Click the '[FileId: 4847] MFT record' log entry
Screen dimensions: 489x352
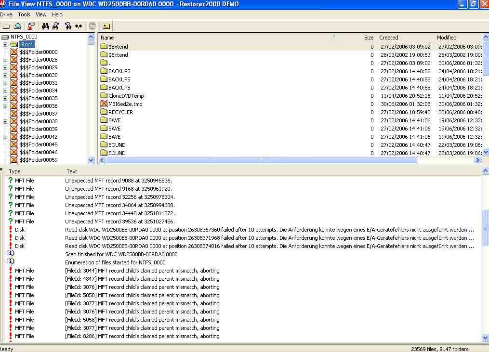click(x=142, y=279)
